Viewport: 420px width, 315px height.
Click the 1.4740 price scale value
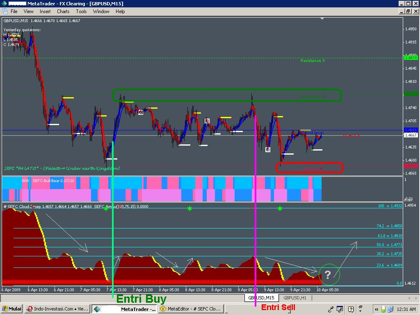[x=411, y=108]
